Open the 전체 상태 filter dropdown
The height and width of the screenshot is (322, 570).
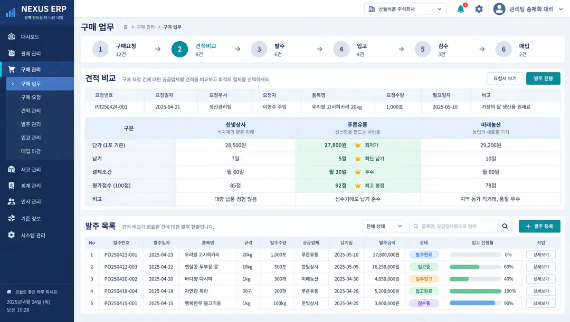point(384,226)
